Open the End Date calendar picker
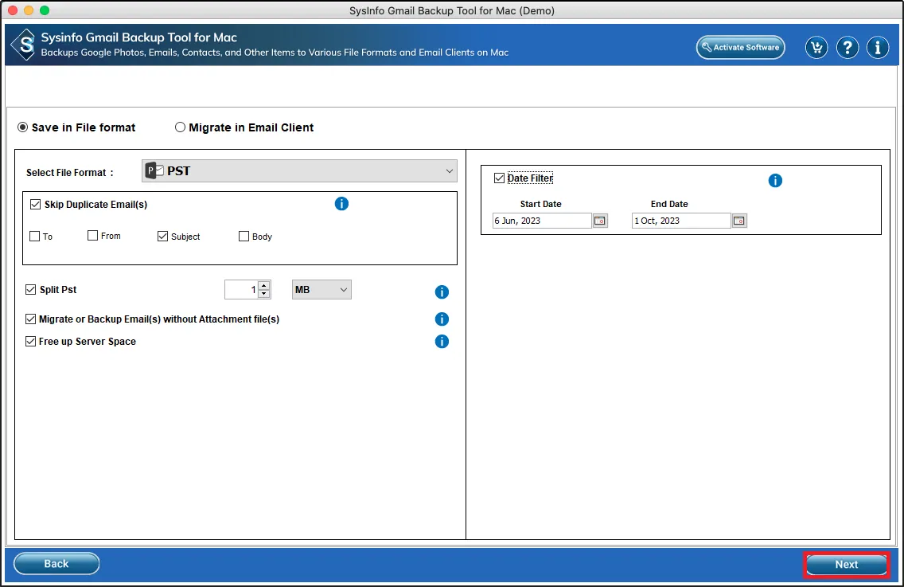The image size is (904, 587). [739, 221]
